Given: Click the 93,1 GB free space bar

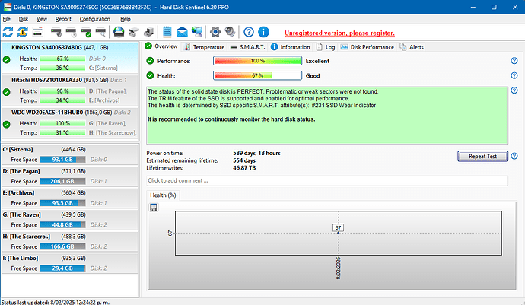Looking at the screenshot, I should pos(62,160).
